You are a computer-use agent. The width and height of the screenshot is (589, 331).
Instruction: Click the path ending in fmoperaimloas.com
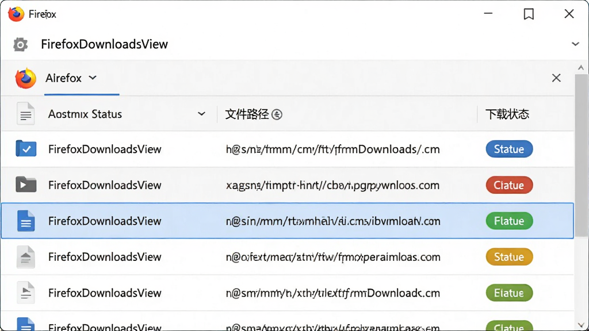(x=333, y=257)
